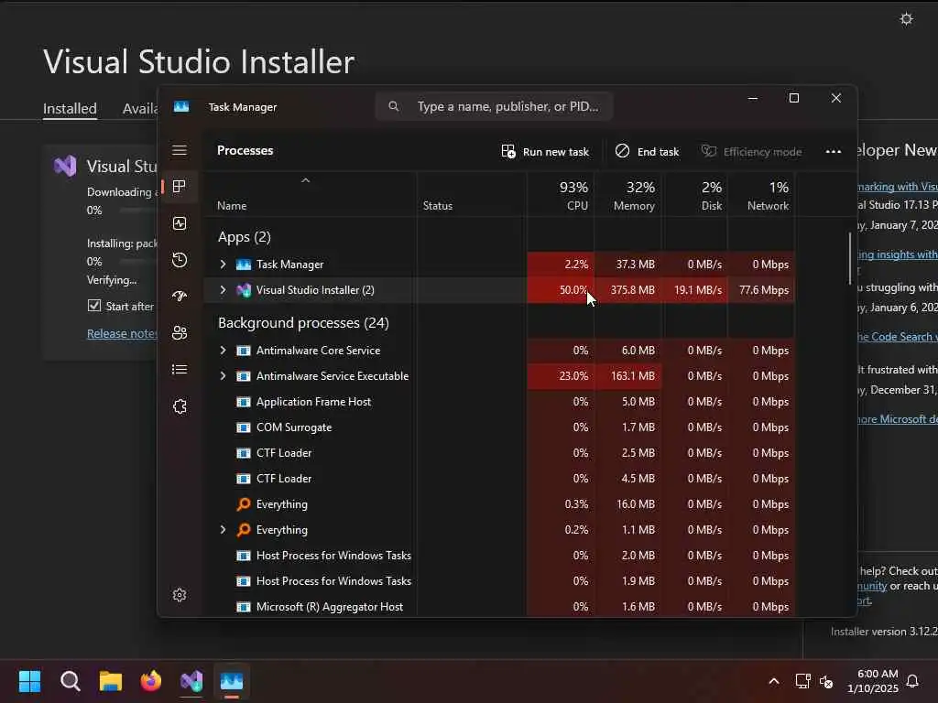Open Services page icon in sidebar

(x=180, y=406)
